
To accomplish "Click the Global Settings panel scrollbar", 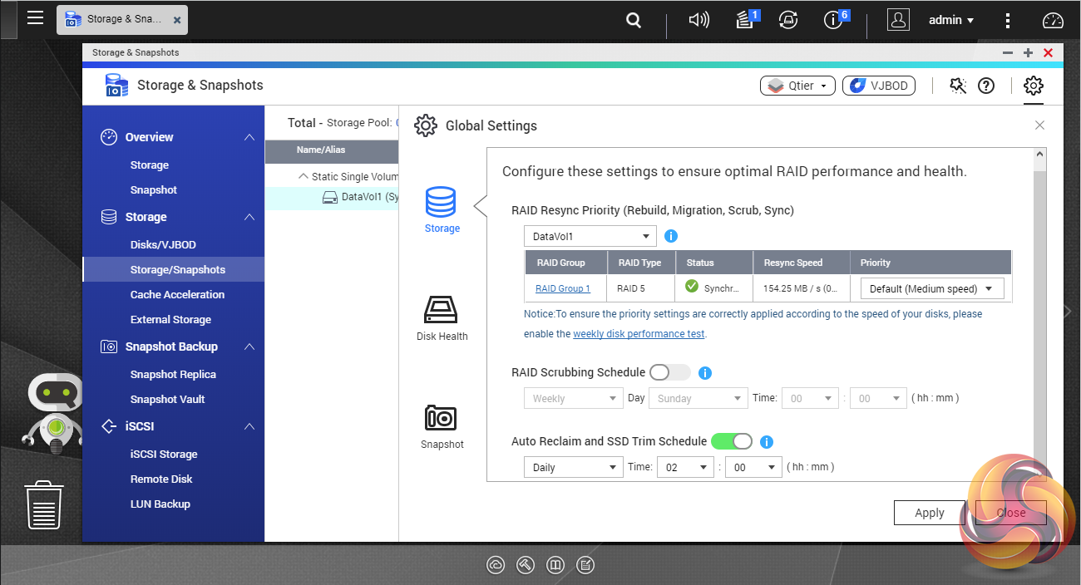I will click(x=1039, y=316).
